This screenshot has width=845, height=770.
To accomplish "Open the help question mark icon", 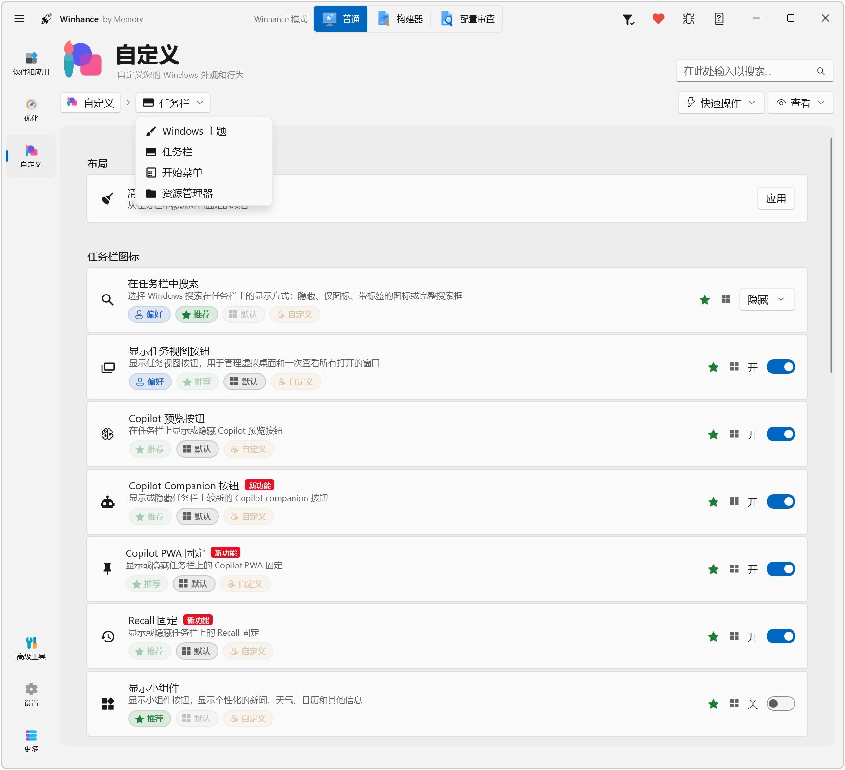I will pyautogui.click(x=719, y=19).
